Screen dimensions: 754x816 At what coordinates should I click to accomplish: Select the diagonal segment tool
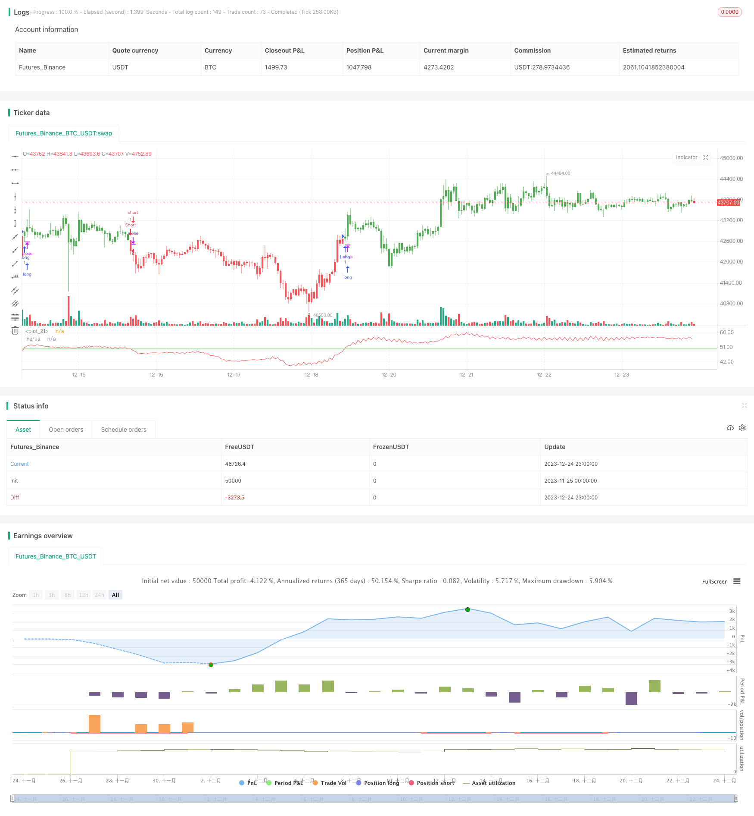click(15, 264)
